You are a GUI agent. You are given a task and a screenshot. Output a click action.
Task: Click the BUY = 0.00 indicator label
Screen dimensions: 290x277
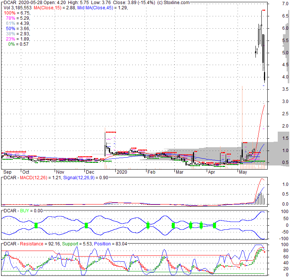[31, 211]
